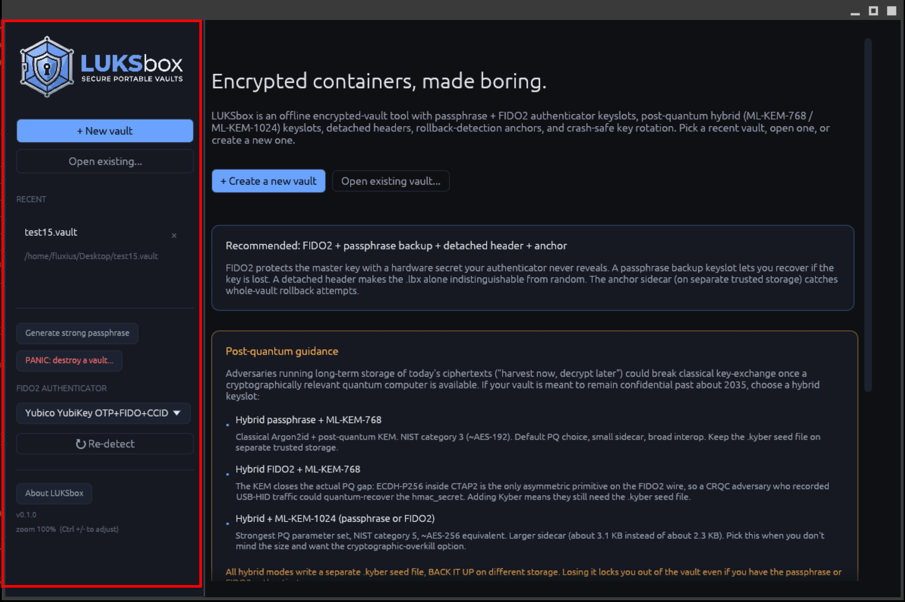
Task: Click the main panel vertical scrollbar
Action: point(868,215)
